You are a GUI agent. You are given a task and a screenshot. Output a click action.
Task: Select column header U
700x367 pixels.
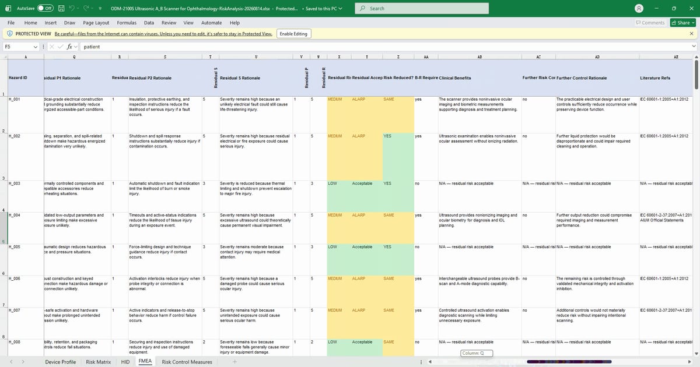pos(256,57)
